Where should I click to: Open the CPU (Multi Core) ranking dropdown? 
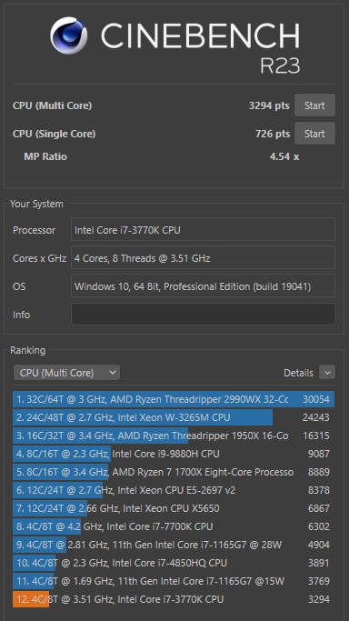(66, 373)
